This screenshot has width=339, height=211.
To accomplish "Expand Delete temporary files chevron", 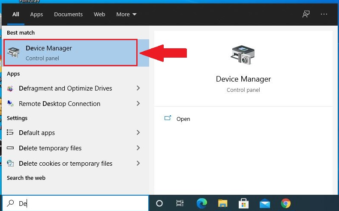I will [138, 148].
